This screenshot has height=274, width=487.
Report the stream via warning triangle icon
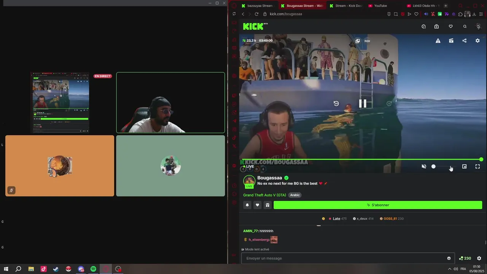[x=438, y=41]
